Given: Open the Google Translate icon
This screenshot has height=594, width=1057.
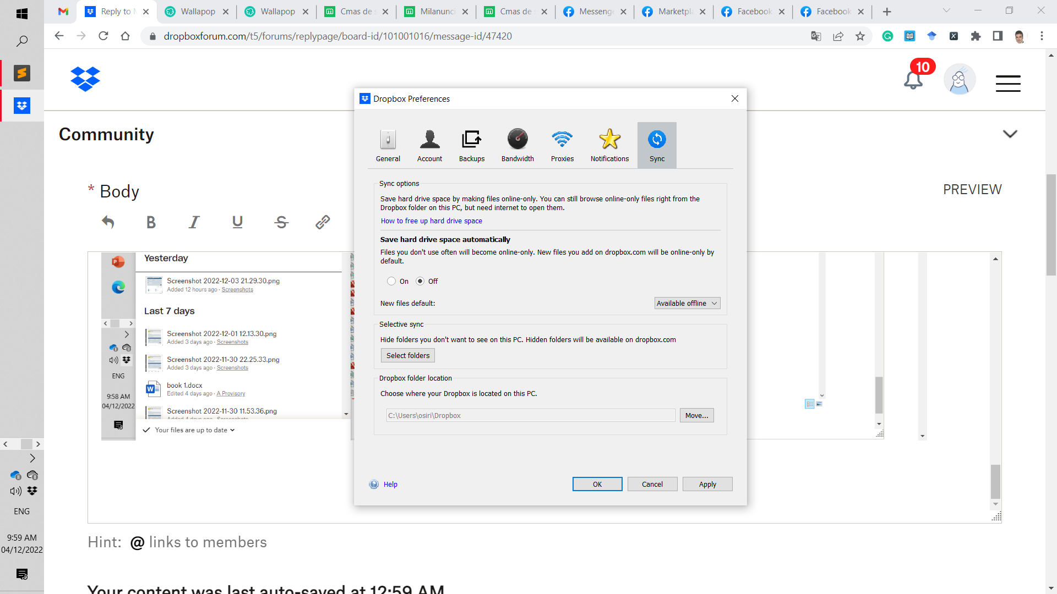Looking at the screenshot, I should [816, 36].
